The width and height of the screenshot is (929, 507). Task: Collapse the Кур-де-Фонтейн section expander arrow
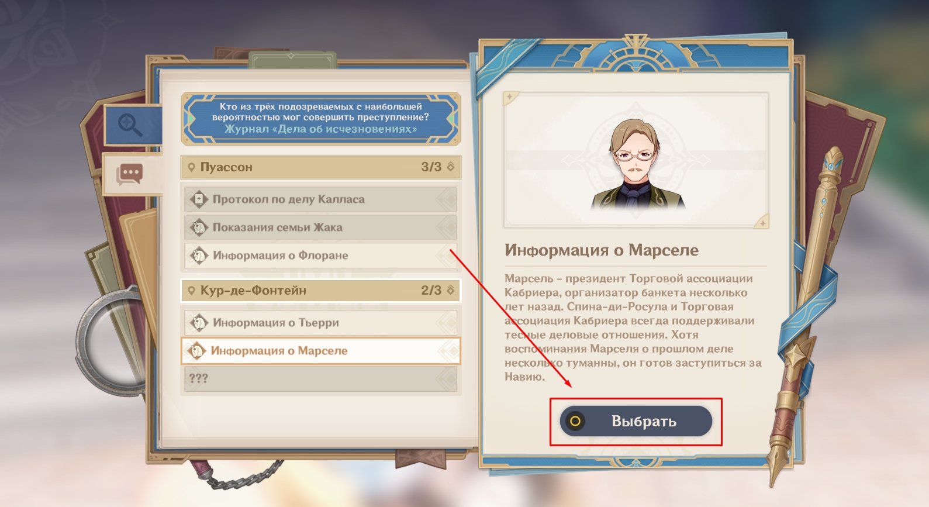(450, 290)
